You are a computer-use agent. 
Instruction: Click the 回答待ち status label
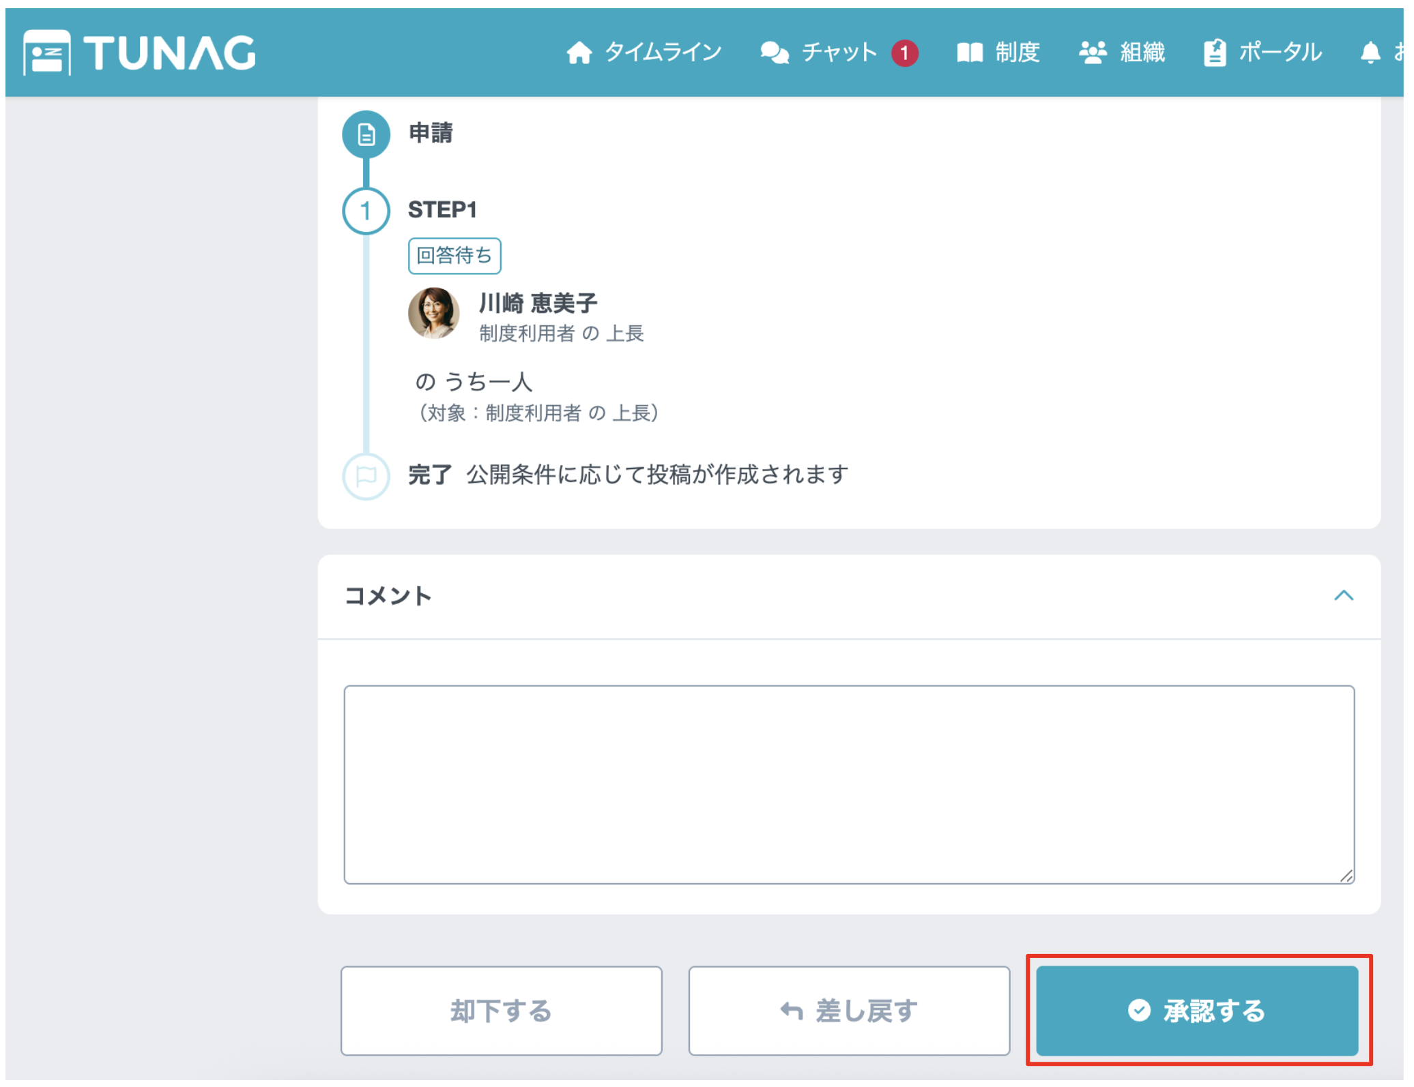(x=454, y=256)
